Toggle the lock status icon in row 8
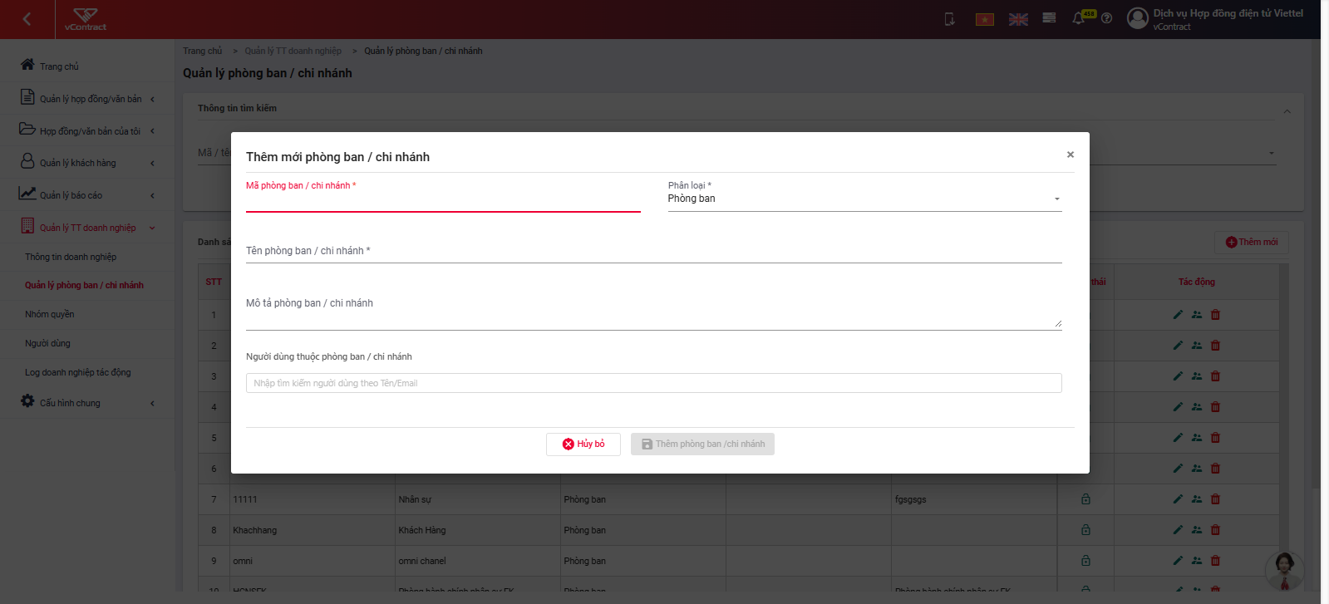The image size is (1329, 604). (x=1085, y=530)
